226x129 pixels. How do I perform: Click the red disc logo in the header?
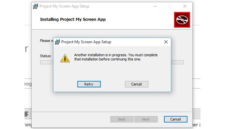pyautogui.click(x=182, y=20)
